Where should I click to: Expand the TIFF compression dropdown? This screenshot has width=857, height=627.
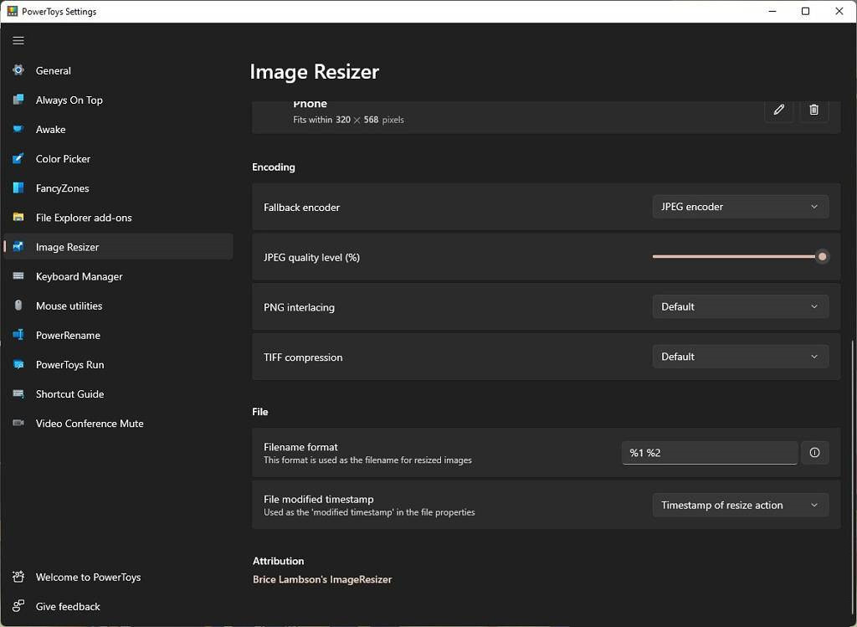coord(740,357)
